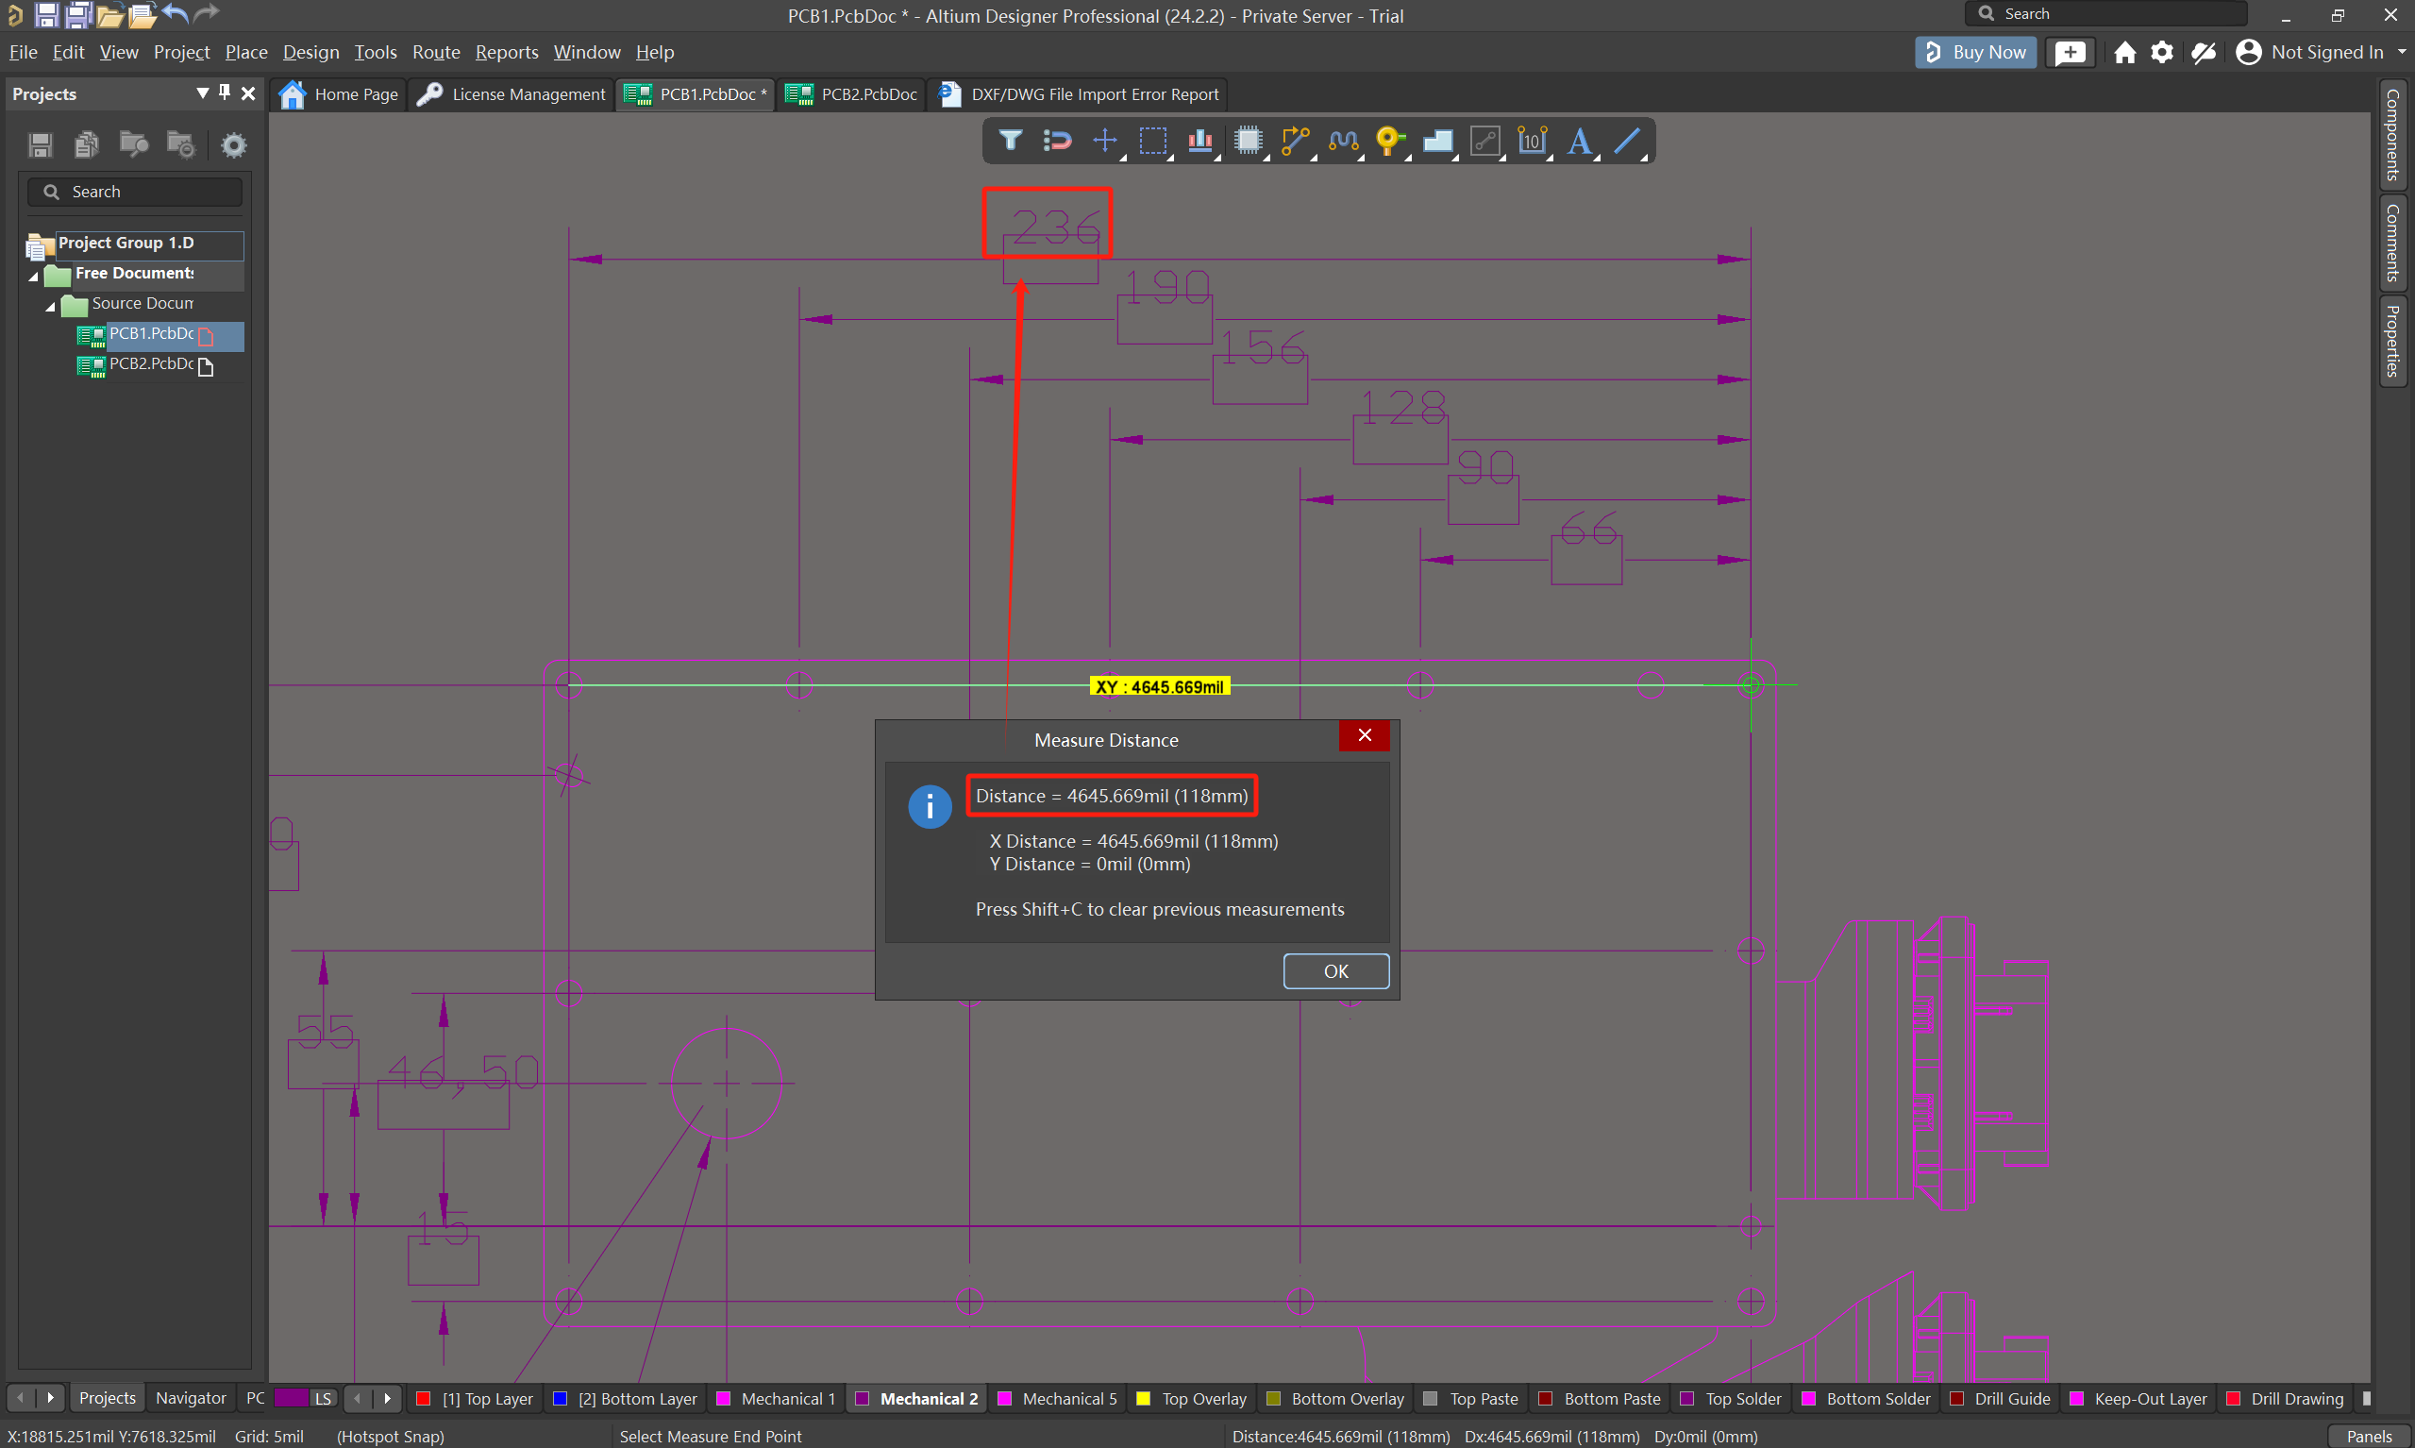
Task: Collapse the Free Documents tree node
Action: click(x=33, y=276)
